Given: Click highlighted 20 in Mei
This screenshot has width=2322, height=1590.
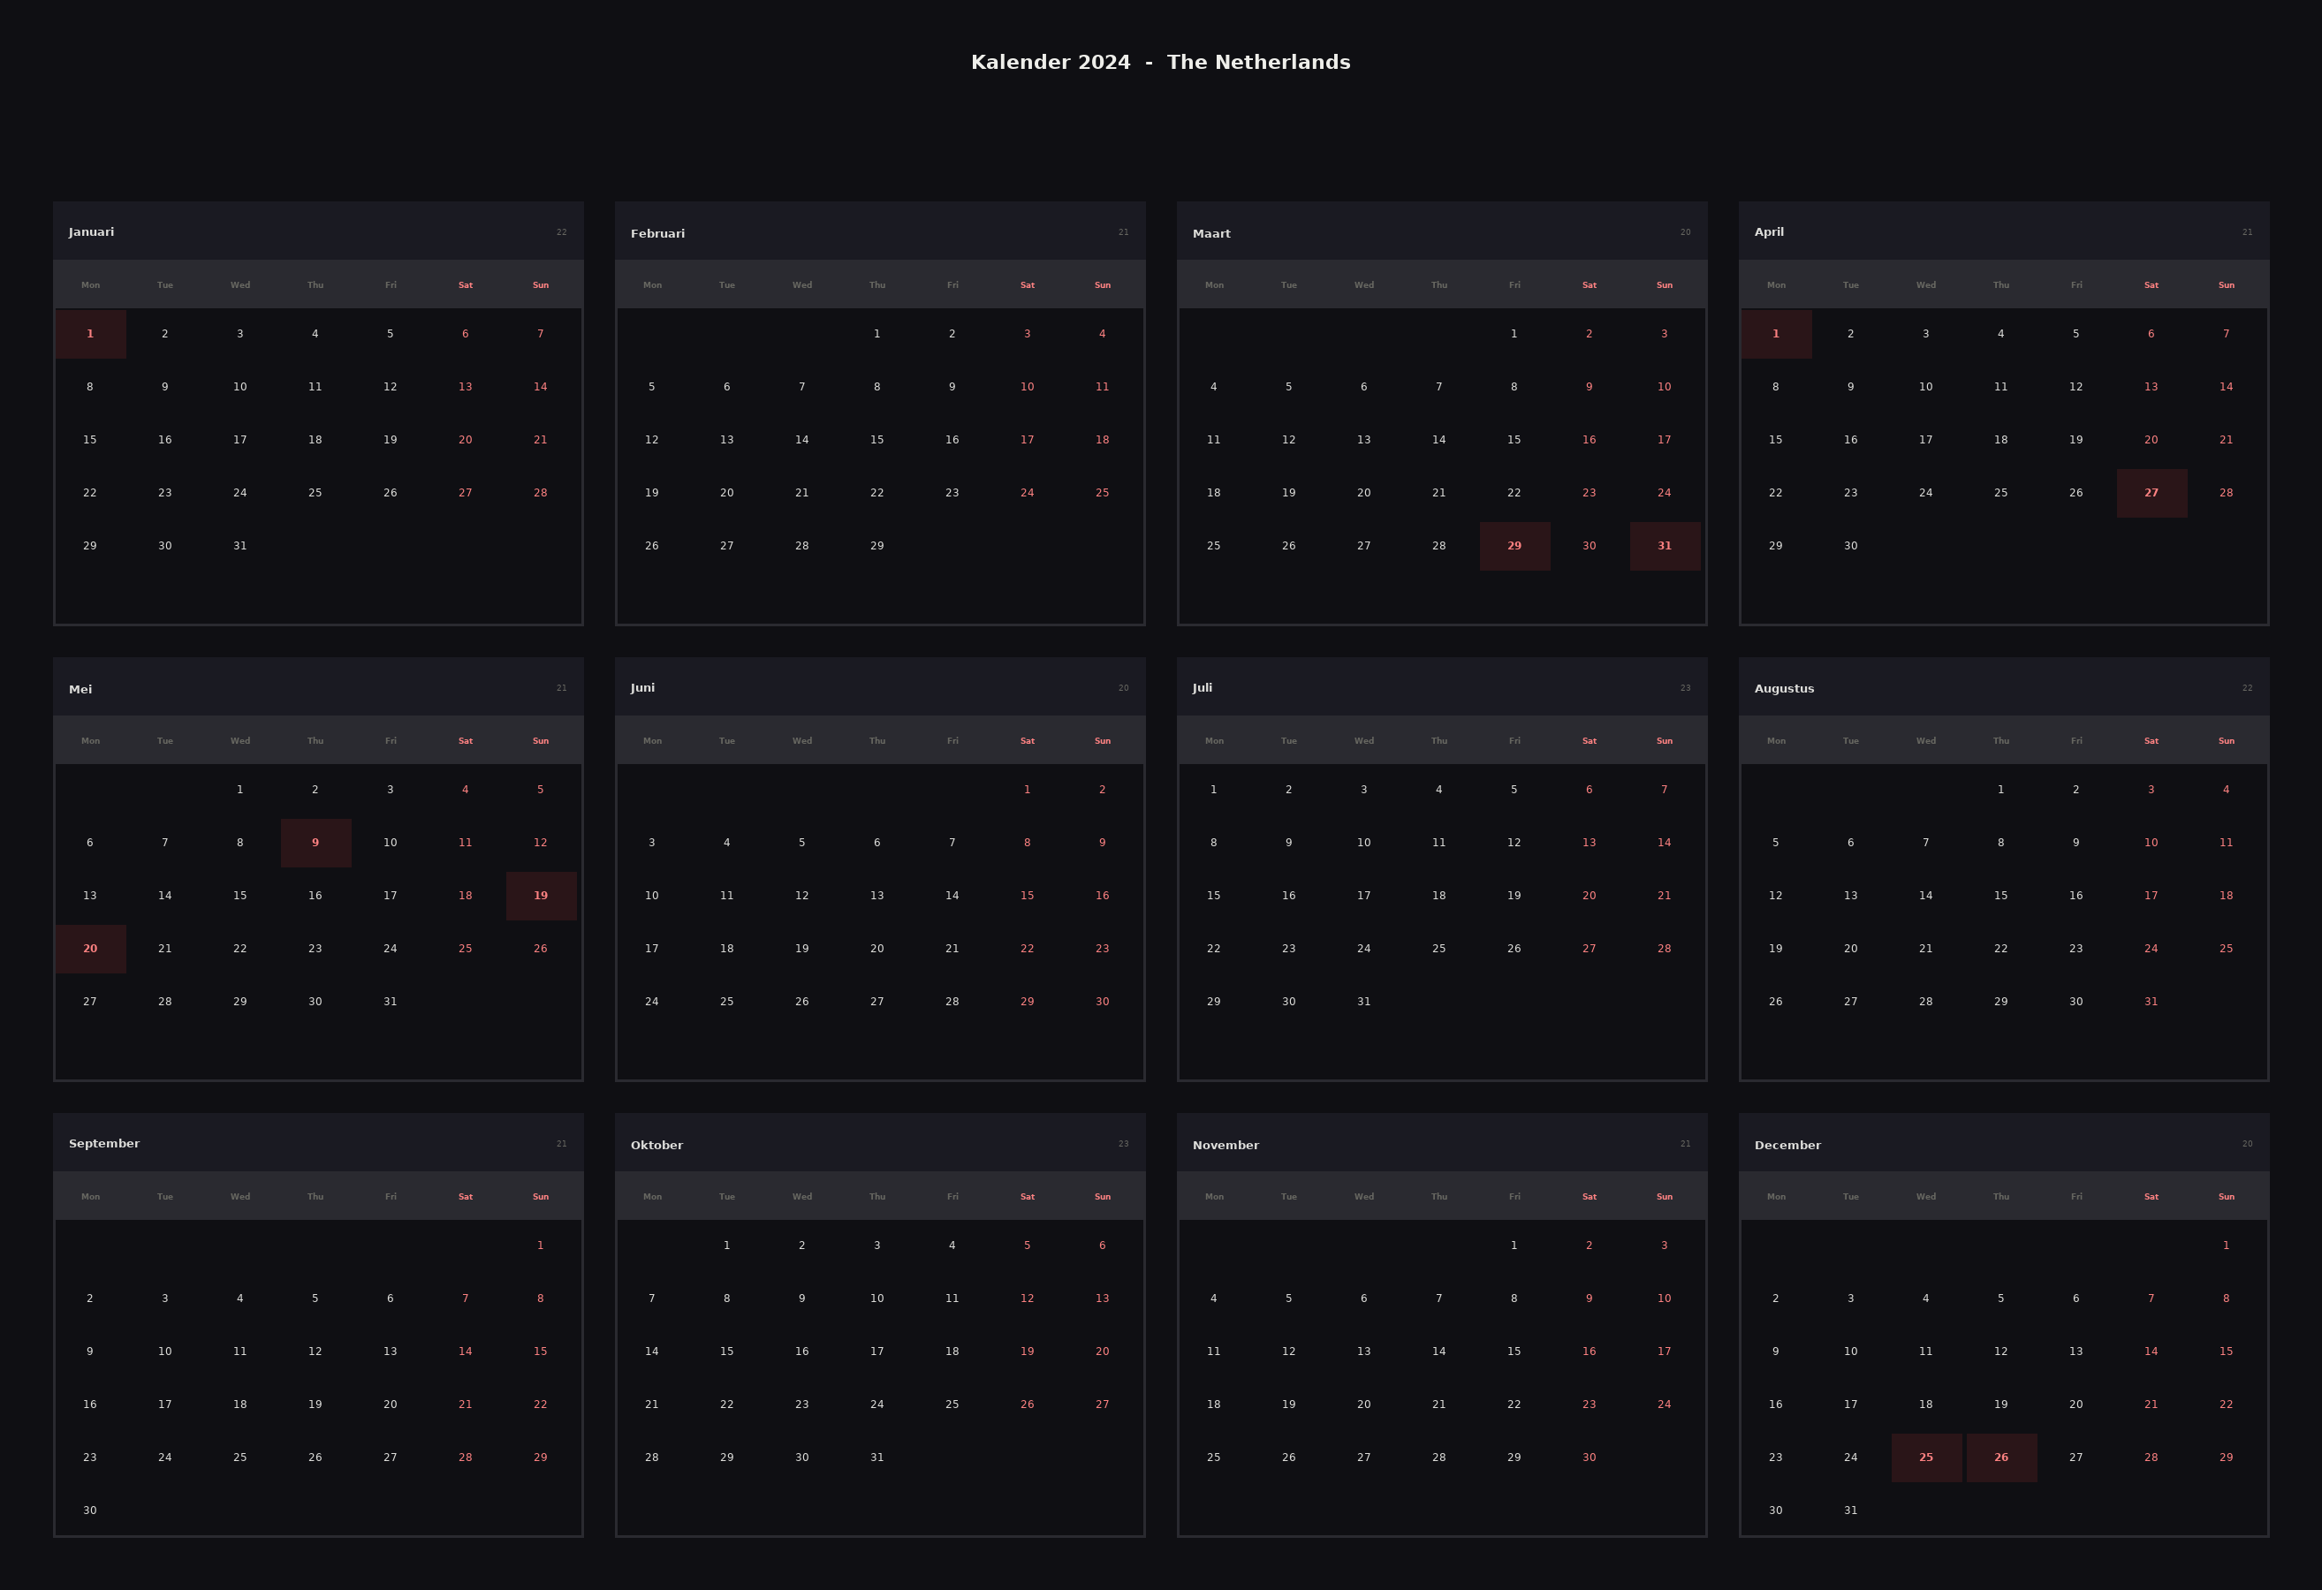Looking at the screenshot, I should pyautogui.click(x=90, y=949).
